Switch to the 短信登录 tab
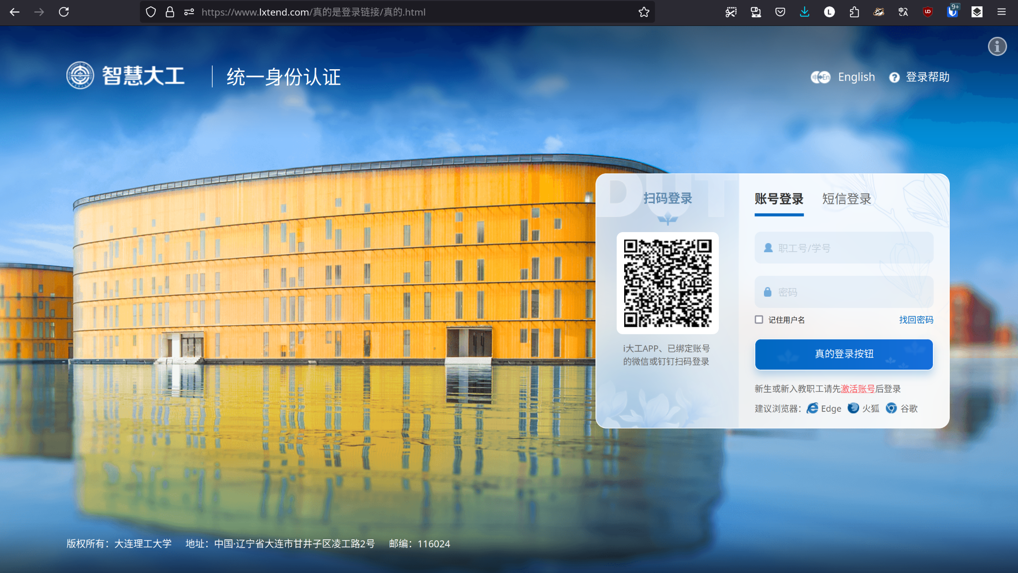 pos(846,199)
